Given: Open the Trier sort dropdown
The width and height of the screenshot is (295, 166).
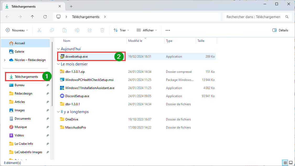Looking at the screenshot, I should (121, 30).
